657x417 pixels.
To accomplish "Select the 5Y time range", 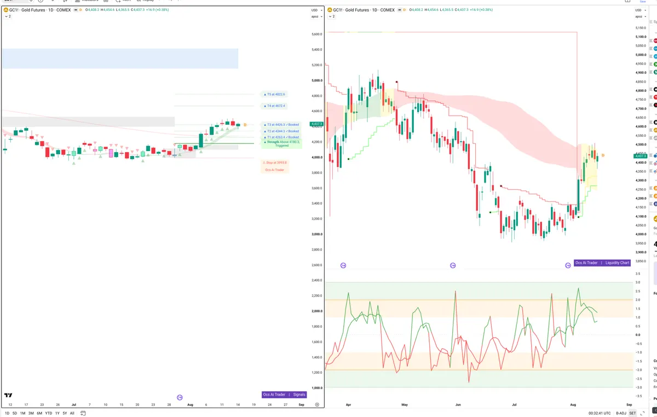I will click(65, 413).
